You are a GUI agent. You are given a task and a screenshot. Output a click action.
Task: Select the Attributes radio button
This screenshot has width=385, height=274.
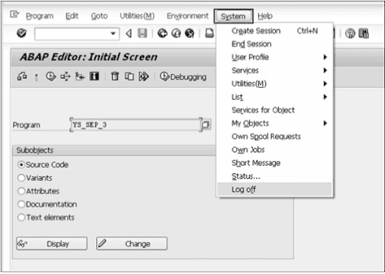pos(22,191)
